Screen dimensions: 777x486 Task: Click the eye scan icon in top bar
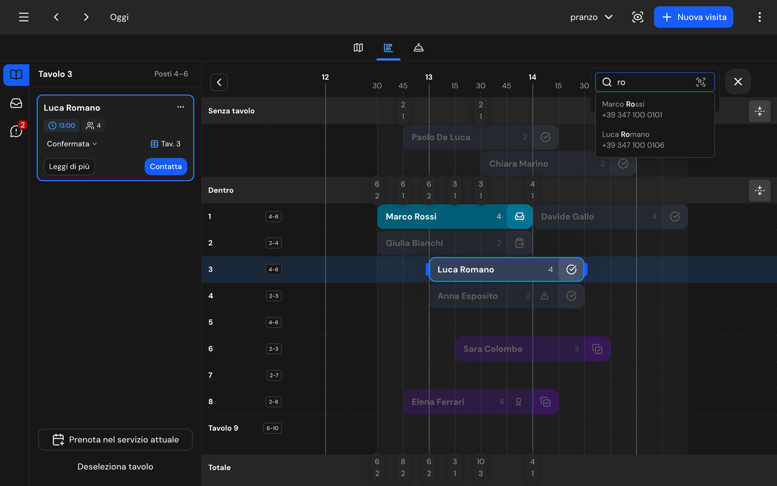(x=637, y=17)
